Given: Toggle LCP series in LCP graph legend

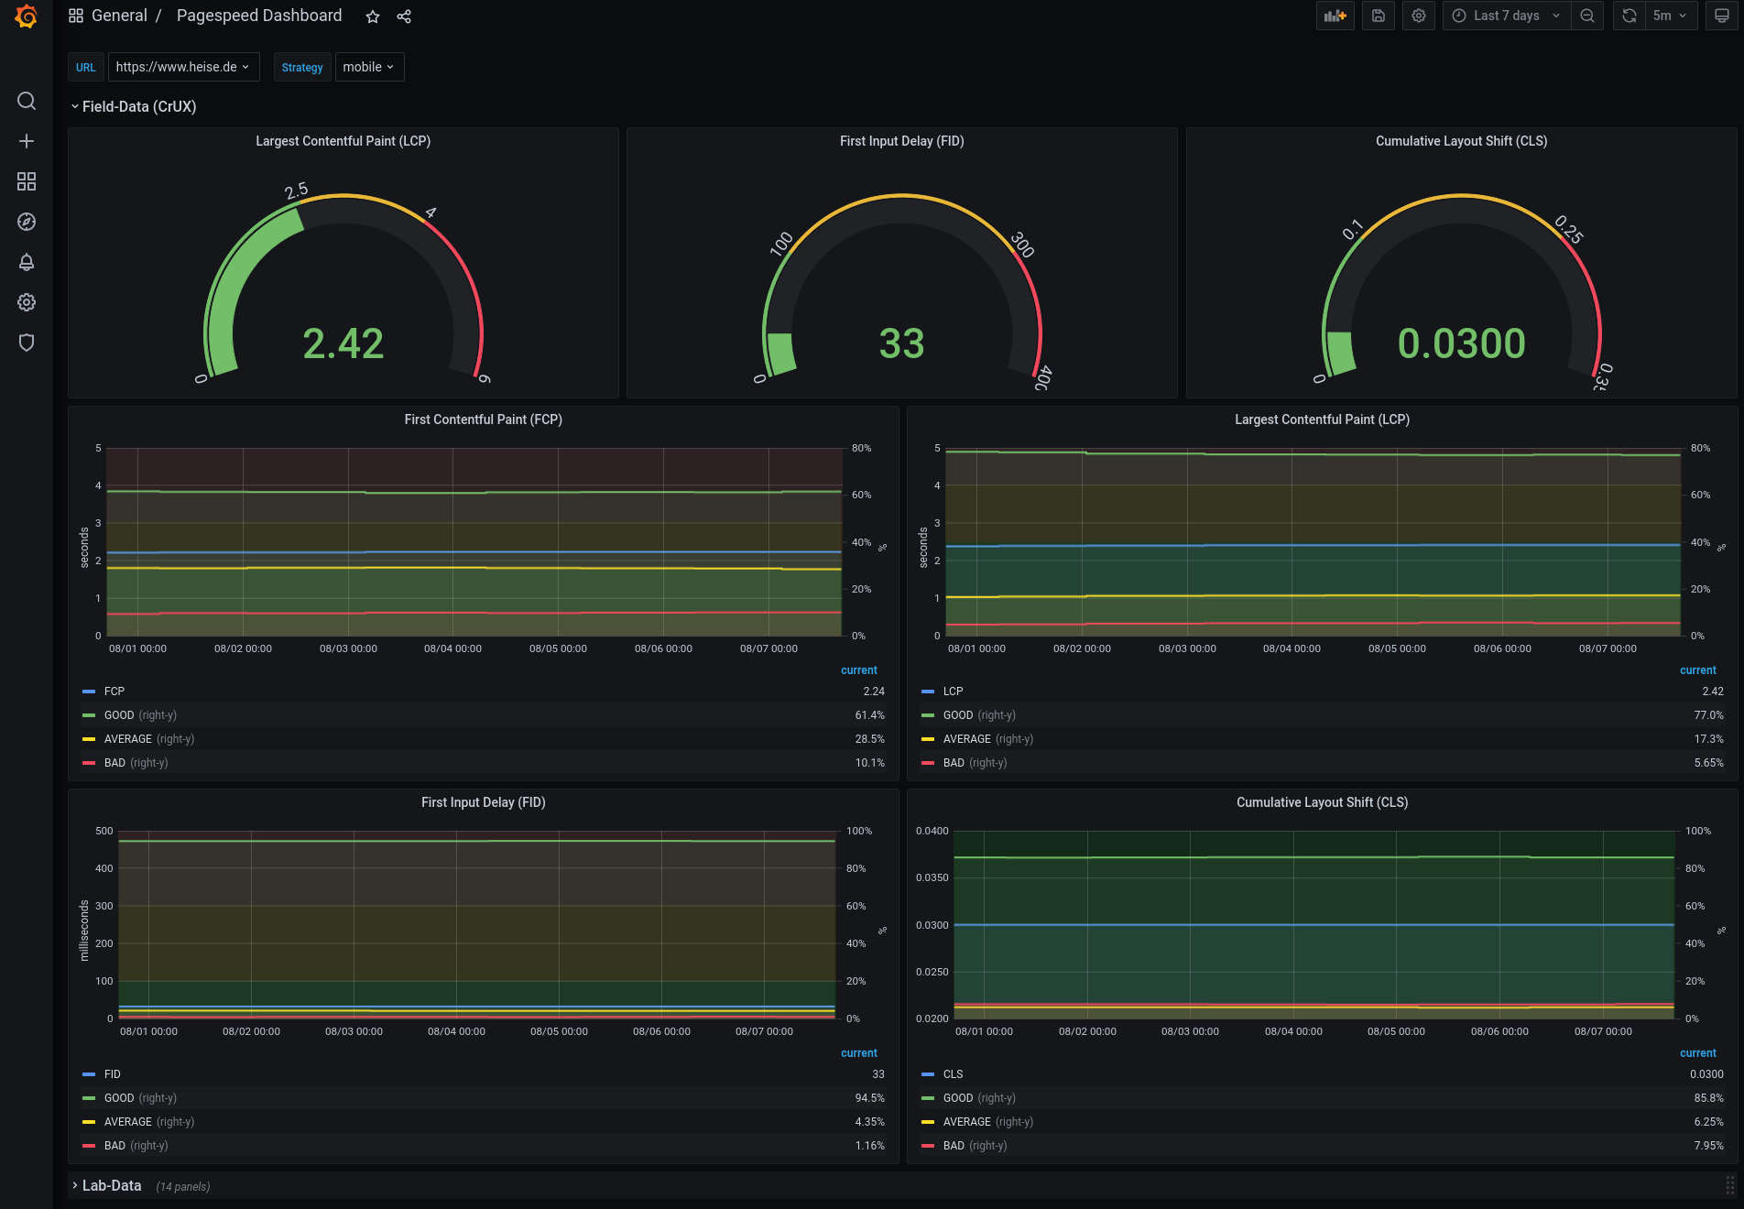Looking at the screenshot, I should [953, 692].
